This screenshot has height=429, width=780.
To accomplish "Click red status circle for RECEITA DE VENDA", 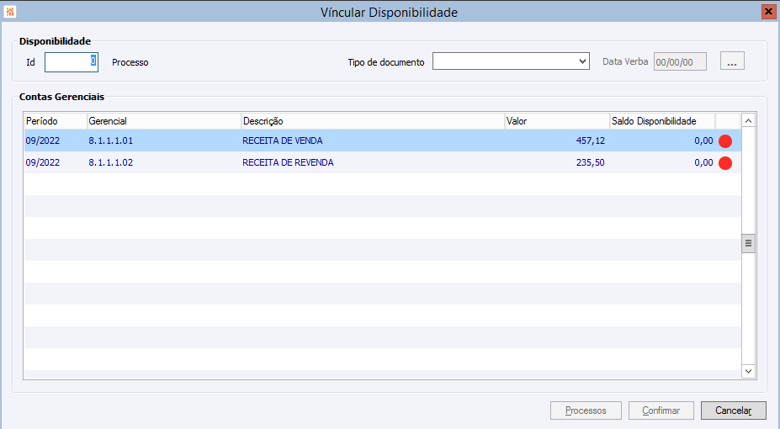I will 725,141.
